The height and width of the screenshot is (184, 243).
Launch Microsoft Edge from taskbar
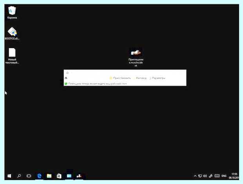tap(39, 176)
